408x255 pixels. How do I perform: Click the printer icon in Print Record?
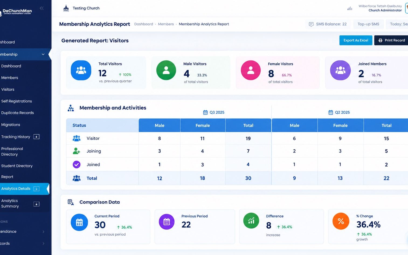click(x=380, y=40)
